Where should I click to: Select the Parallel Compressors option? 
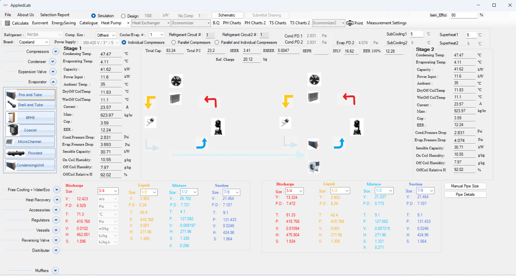[x=173, y=42]
